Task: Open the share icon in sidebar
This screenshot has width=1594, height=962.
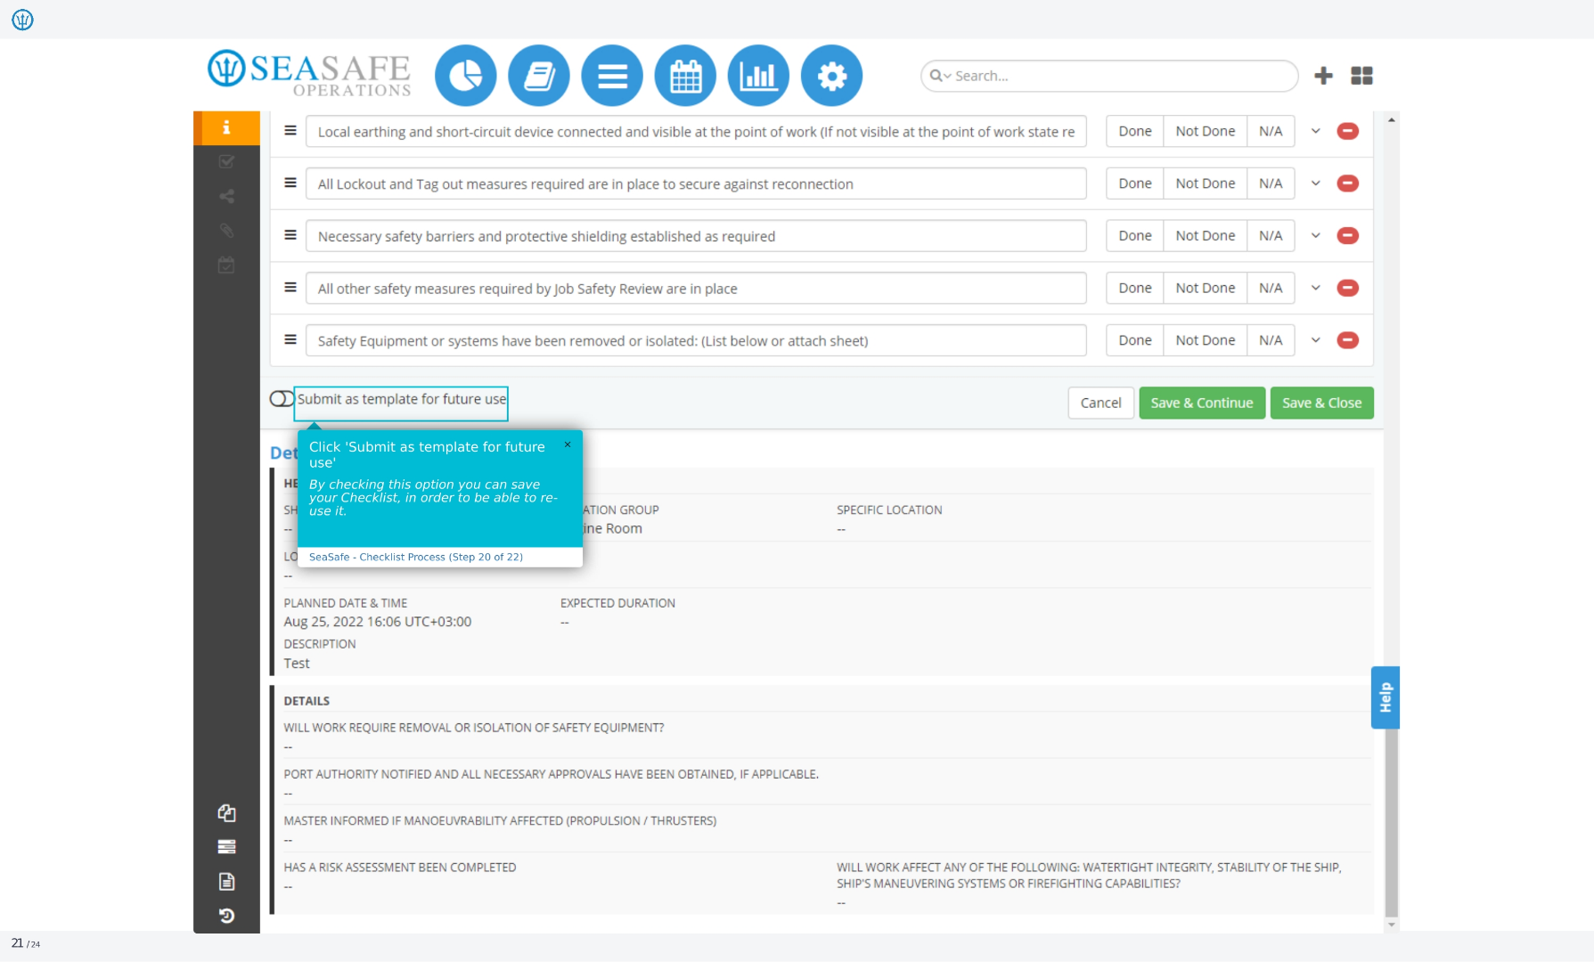Action: (226, 196)
